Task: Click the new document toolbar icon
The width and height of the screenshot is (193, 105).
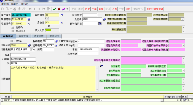Action: pos(3,9)
